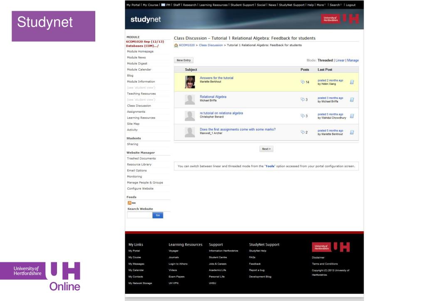This screenshot has height=301, width=426.
Task: Open Module Homepage in sidebar
Action: (x=140, y=51)
